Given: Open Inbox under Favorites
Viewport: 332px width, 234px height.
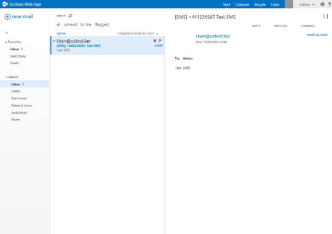Looking at the screenshot, I should [x=15, y=49].
